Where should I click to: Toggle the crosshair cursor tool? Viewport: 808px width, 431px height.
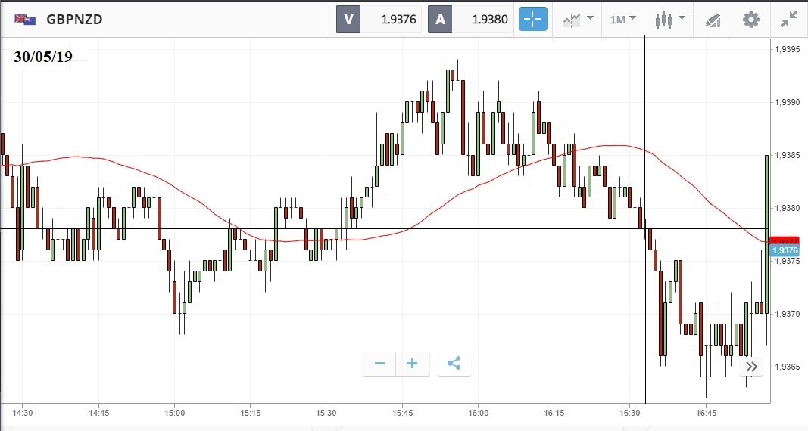[532, 20]
